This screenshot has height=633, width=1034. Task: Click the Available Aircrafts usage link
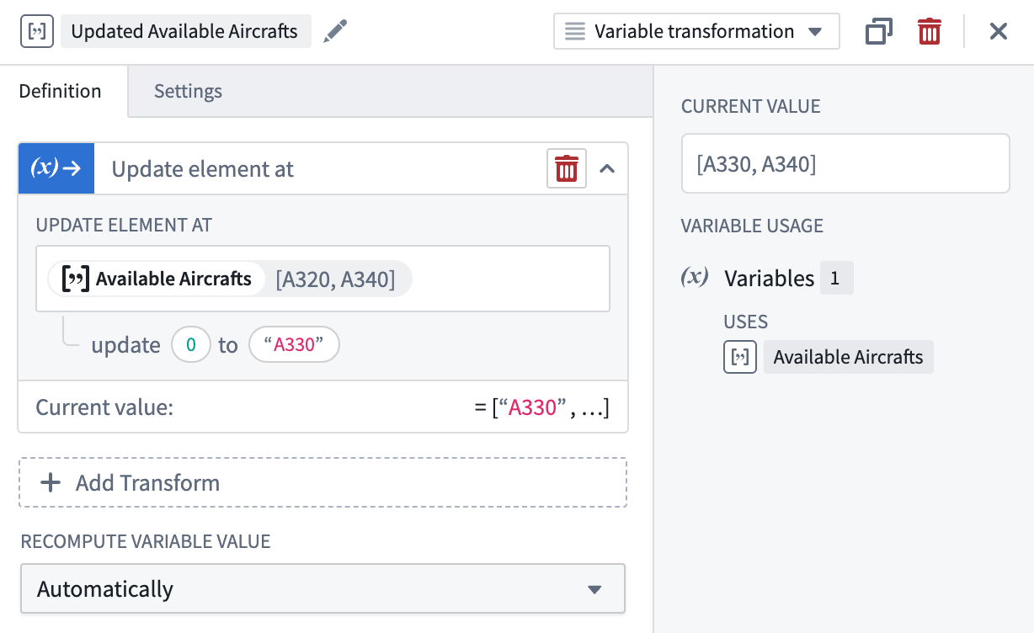point(848,357)
